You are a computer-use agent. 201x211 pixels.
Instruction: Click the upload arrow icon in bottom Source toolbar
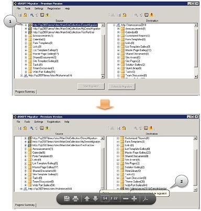47,128
